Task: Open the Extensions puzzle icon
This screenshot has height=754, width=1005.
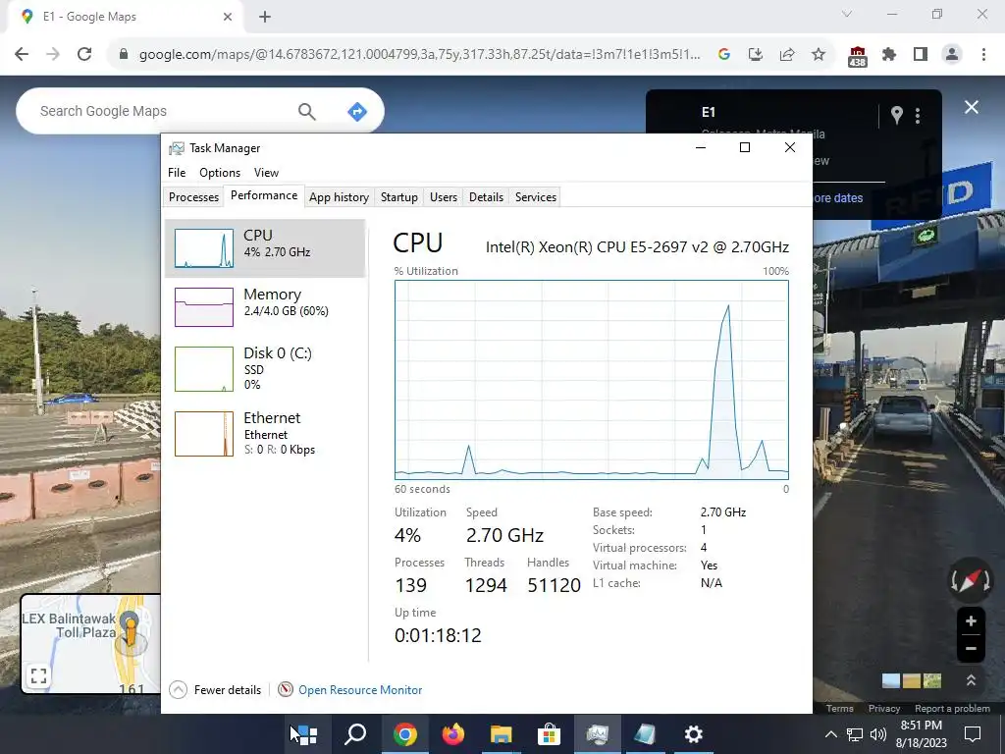Action: (889, 55)
